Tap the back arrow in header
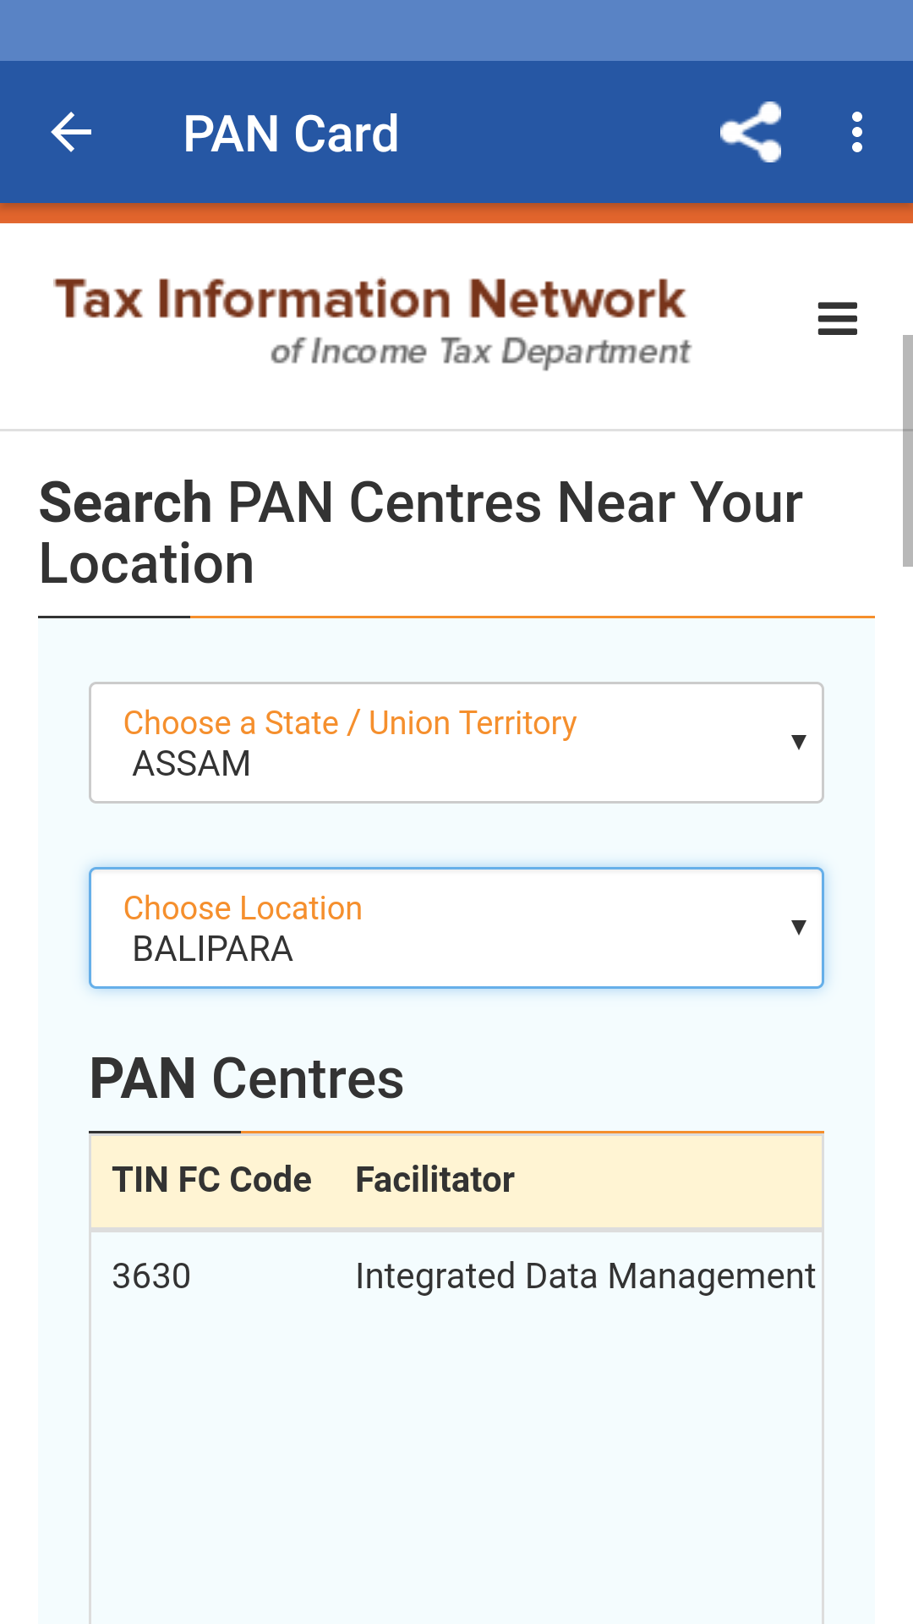This screenshot has height=1624, width=913. click(72, 133)
